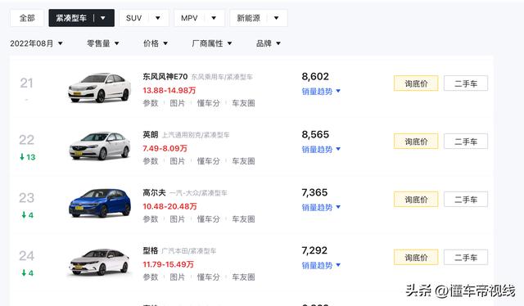Click the 东风风神E70 car thumbnail
Viewport: 524px width, 306px height.
pyautogui.click(x=99, y=88)
